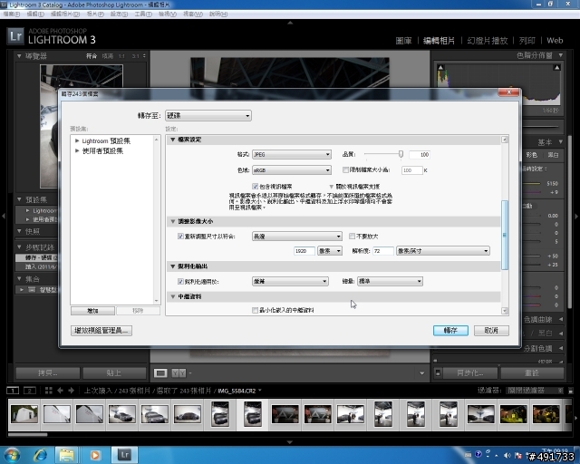Image resolution: width=580 pixels, height=464 pixels.
Task: Switch to the 幻燈片播放 module
Action: click(488, 41)
